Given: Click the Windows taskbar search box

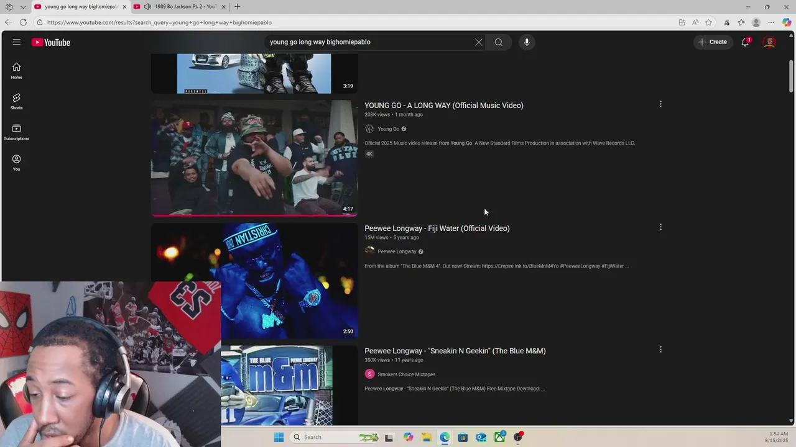Looking at the screenshot, I should pos(335,437).
